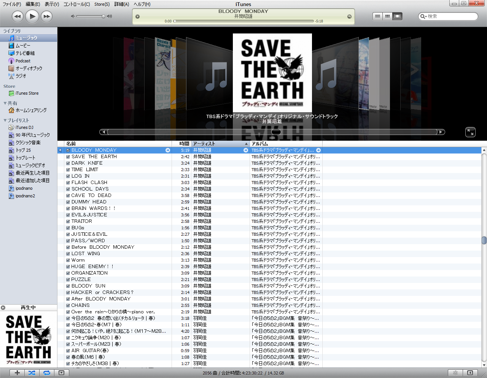Open ホームシェアリング in sidebar
The width and height of the screenshot is (487, 378).
[x=29, y=110]
